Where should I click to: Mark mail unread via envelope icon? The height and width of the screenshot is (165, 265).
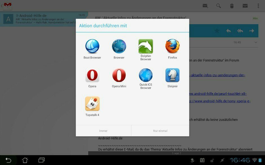pyautogui.click(x=245, y=6)
